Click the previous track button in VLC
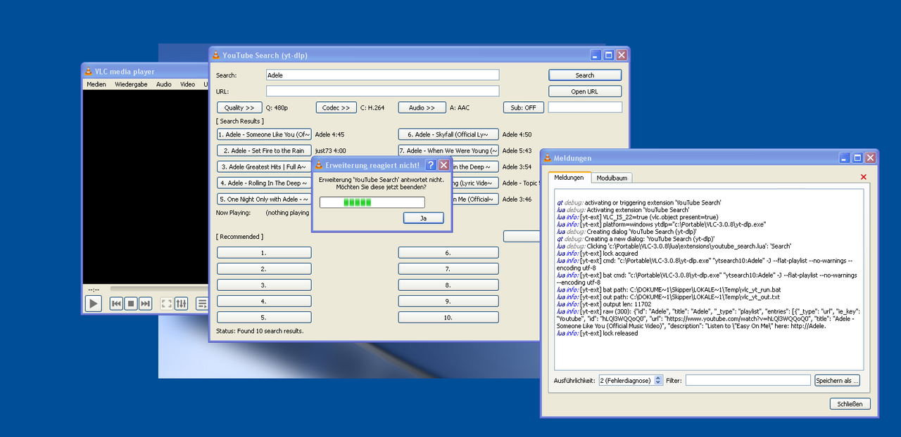This screenshot has height=437, width=901. (116, 304)
